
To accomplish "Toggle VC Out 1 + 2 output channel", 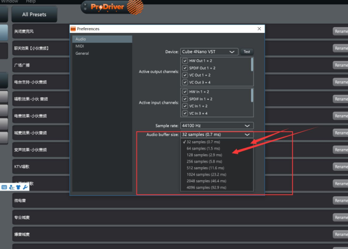I will pos(185,75).
